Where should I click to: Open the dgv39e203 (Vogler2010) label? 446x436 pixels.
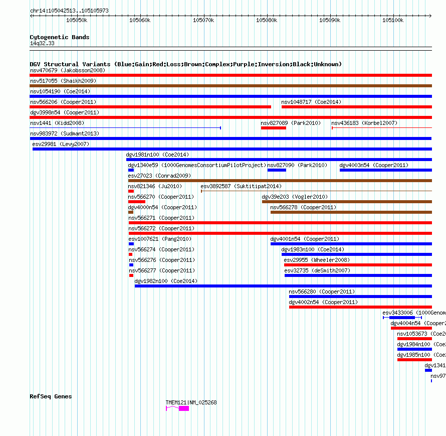295,197
